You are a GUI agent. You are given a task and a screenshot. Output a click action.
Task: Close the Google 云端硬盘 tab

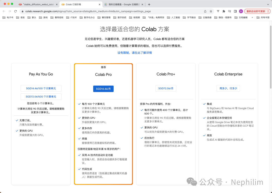[x=142, y=5]
